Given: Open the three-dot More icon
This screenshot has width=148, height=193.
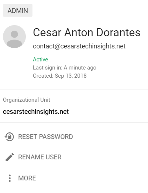Looking at the screenshot, I should tap(10, 178).
